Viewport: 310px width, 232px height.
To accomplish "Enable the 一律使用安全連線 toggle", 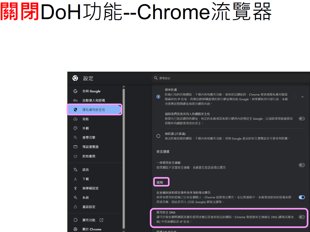I will (301, 165).
